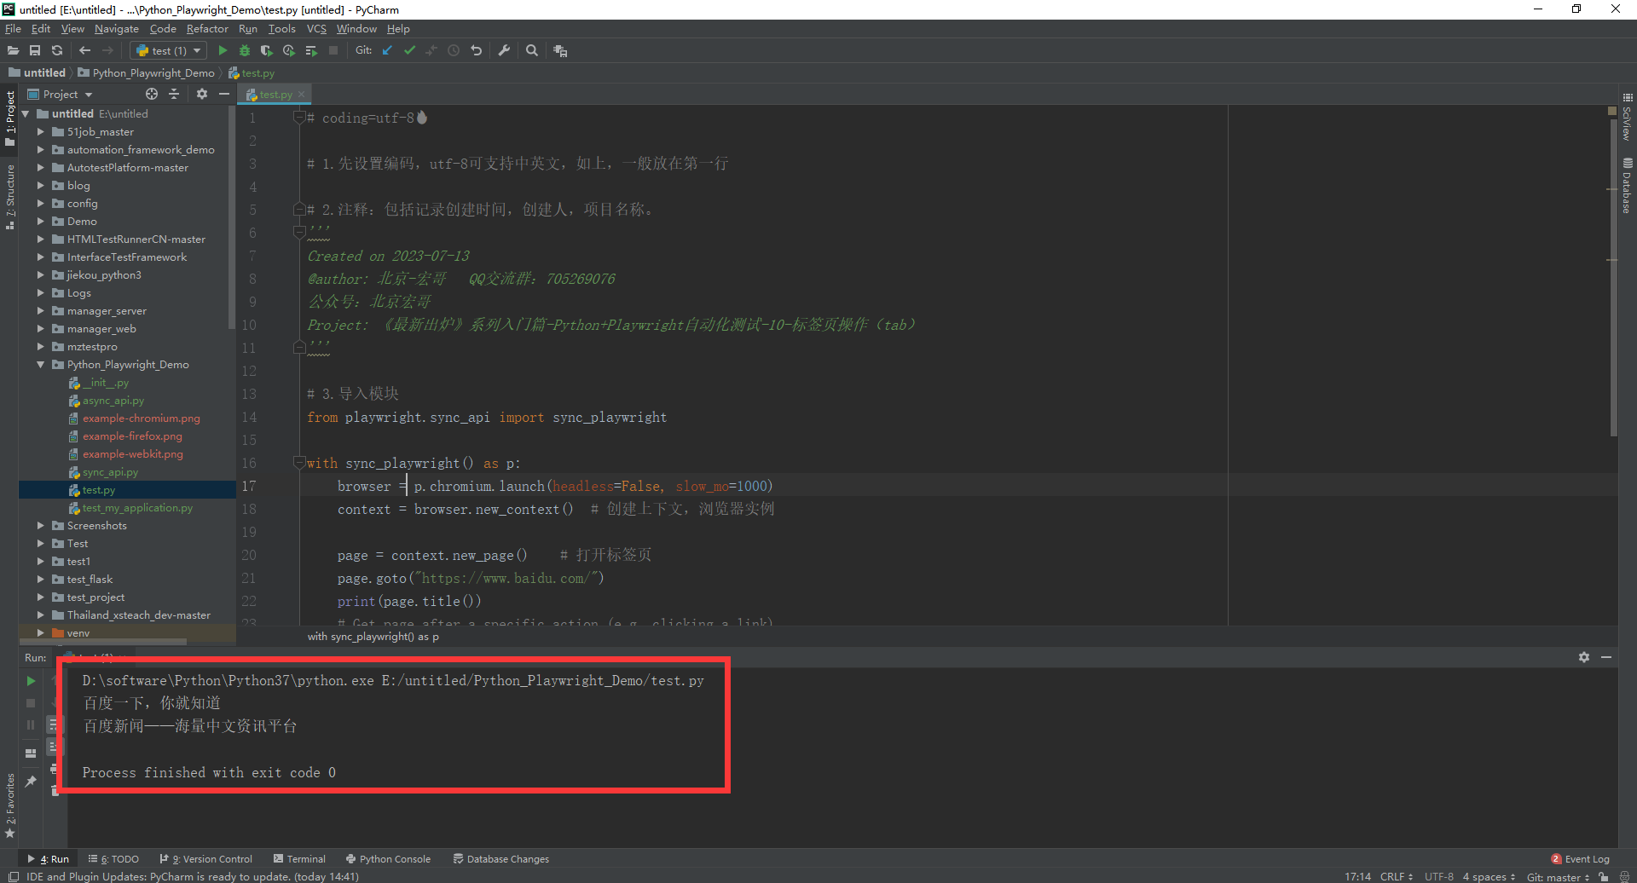Open Search Everywhere magnifier icon
Image resolution: width=1637 pixels, height=883 pixels.
[532, 50]
